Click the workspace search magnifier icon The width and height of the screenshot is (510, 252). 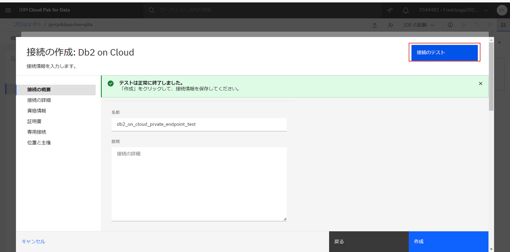tap(151, 10)
